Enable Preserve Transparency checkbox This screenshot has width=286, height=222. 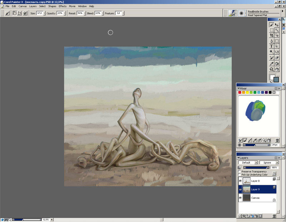pos(240,172)
